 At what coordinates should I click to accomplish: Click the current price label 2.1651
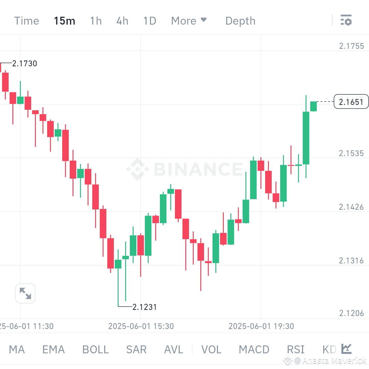pos(351,101)
